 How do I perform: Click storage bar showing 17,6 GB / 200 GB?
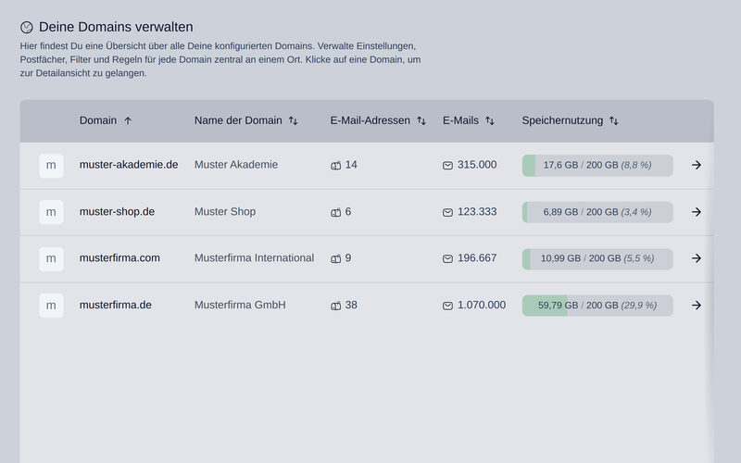(597, 166)
